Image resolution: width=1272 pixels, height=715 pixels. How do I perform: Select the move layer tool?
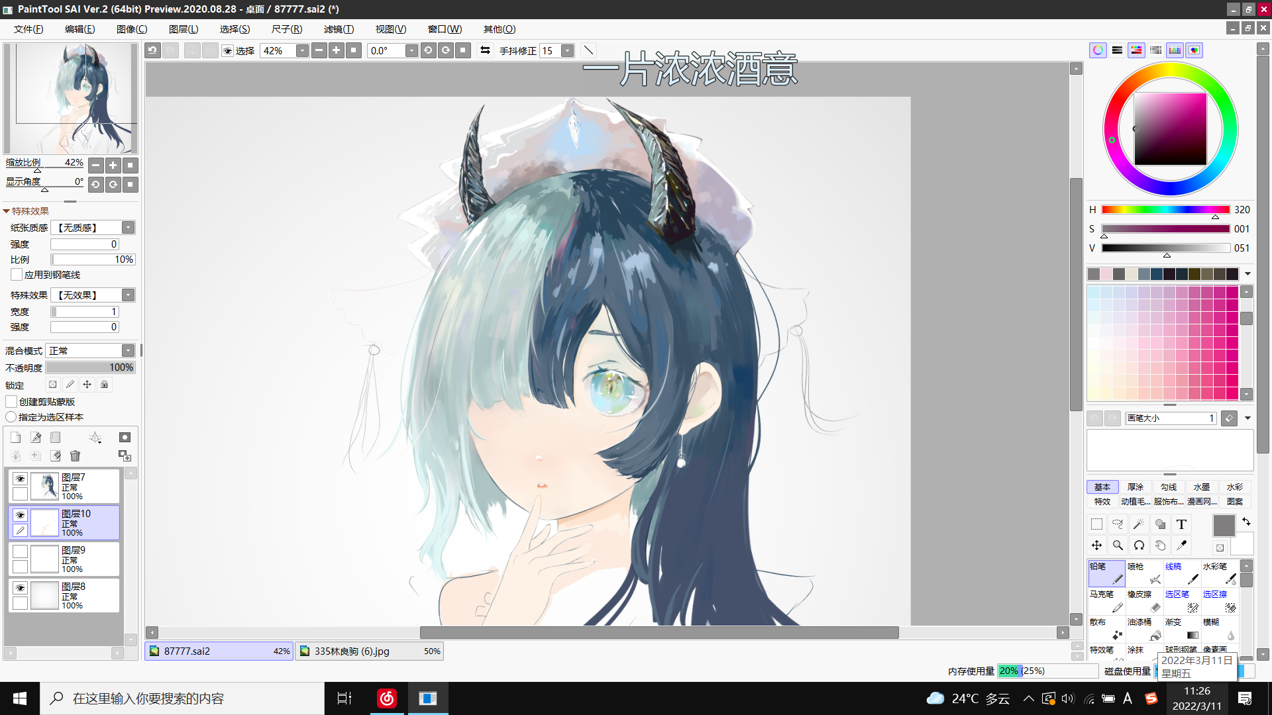click(x=1096, y=546)
